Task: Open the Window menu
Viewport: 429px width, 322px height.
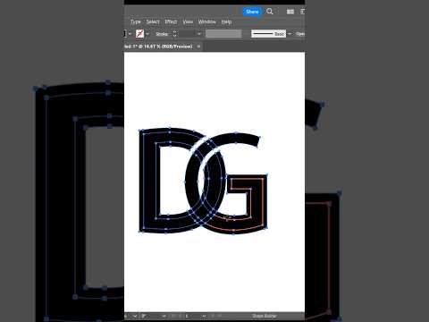Action: pos(207,21)
